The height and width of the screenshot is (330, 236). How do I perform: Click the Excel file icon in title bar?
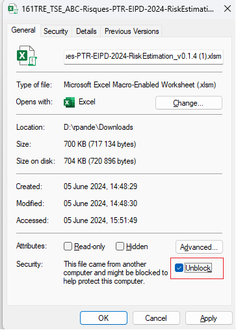tap(13, 9)
